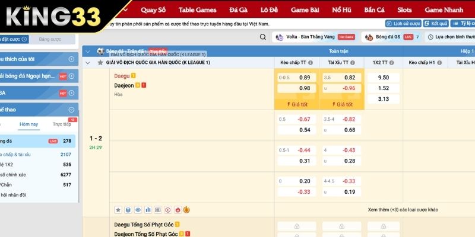The height and width of the screenshot is (237, 475).
Task: Bet Daegu handicap odds 0.89
Action: pos(297,78)
